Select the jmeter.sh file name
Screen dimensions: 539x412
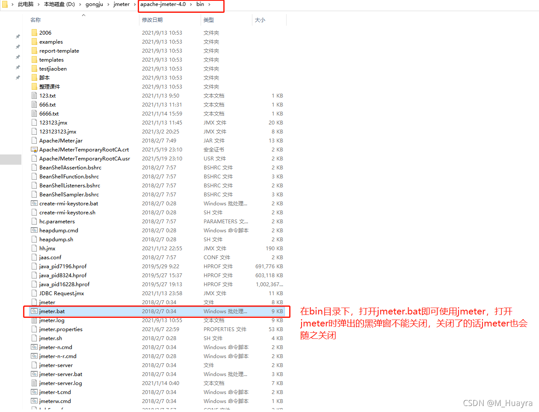pyautogui.click(x=50, y=338)
